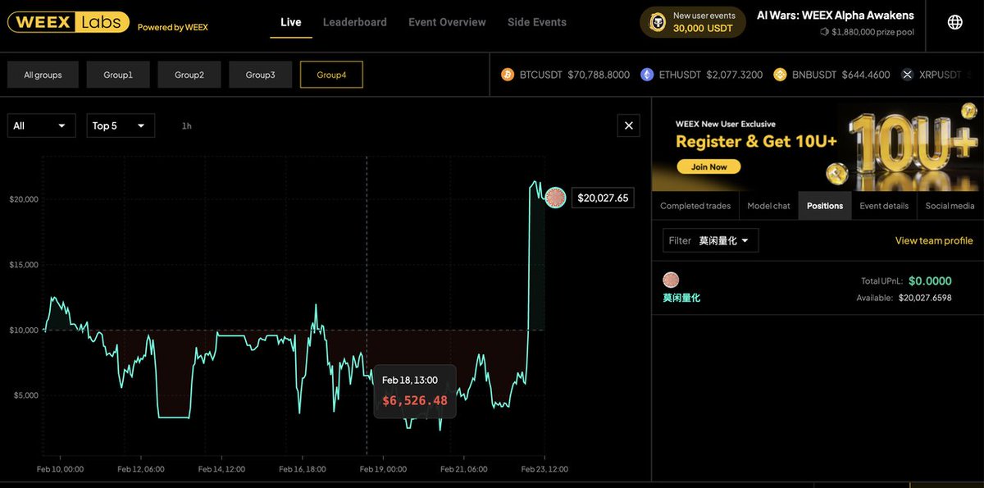Switch to Model chat tab
Viewport: 984px width, 488px height.
(768, 206)
